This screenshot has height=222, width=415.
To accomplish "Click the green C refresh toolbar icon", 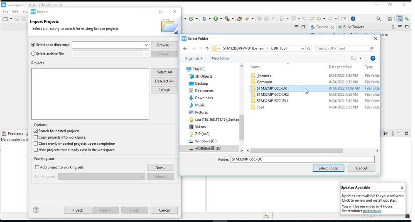I will pyautogui.click(x=191, y=19).
